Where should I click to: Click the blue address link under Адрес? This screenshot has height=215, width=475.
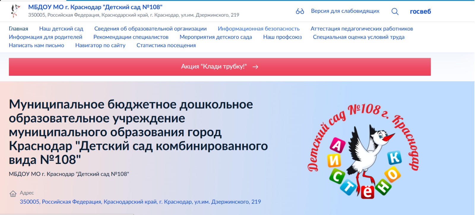pyautogui.click(x=140, y=202)
